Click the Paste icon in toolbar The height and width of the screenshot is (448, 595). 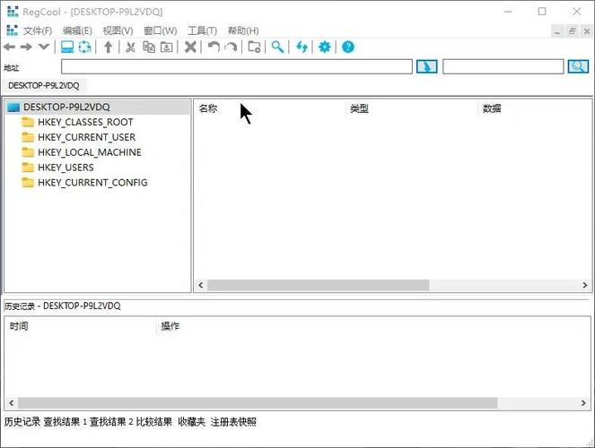point(167,47)
